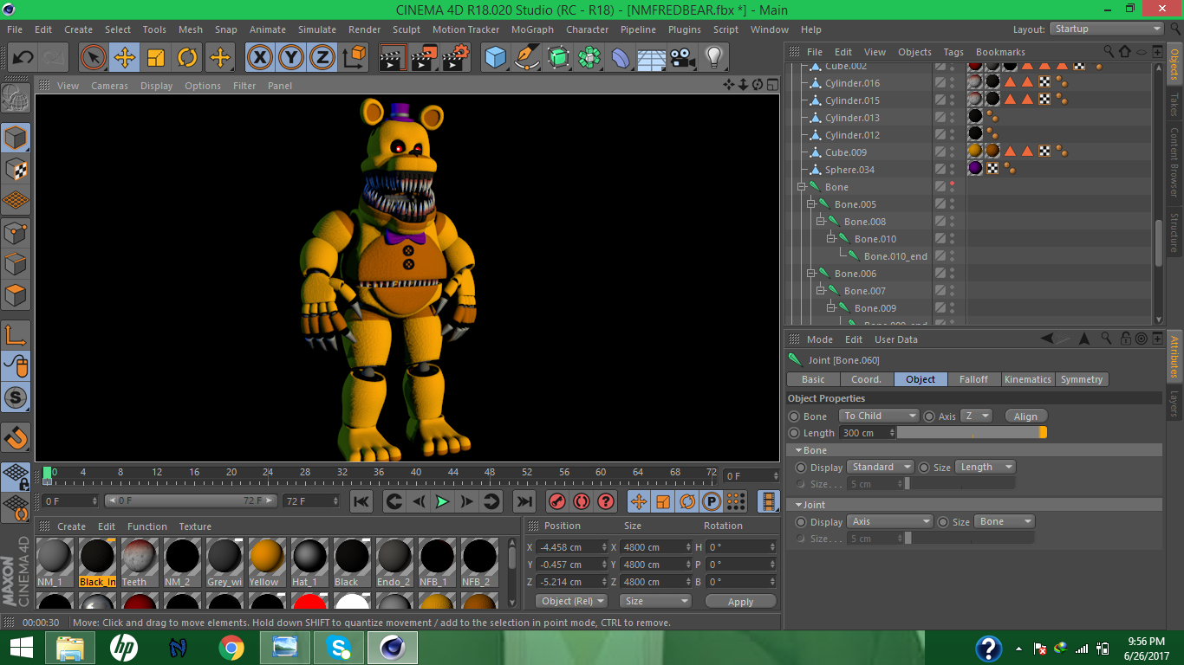Click Record Active Objects button
The image size is (1184, 665).
point(557,501)
